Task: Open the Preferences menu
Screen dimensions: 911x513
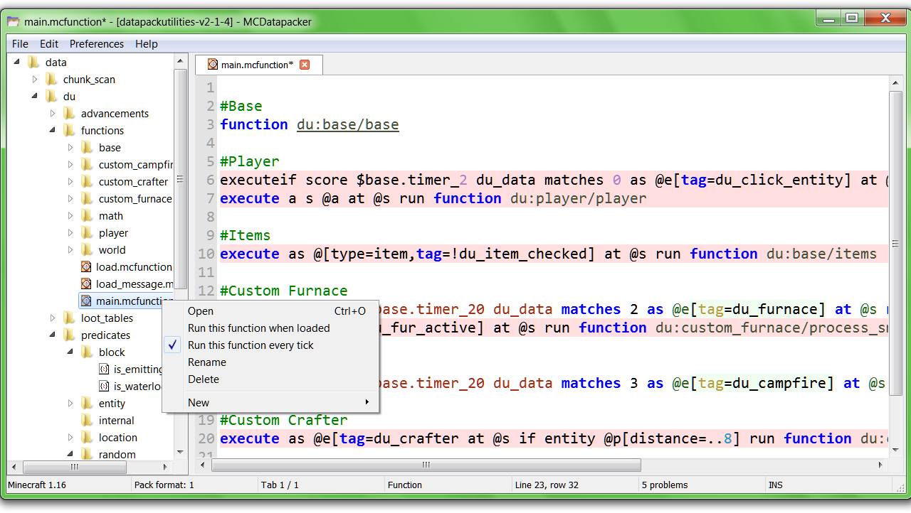Action: tap(97, 43)
